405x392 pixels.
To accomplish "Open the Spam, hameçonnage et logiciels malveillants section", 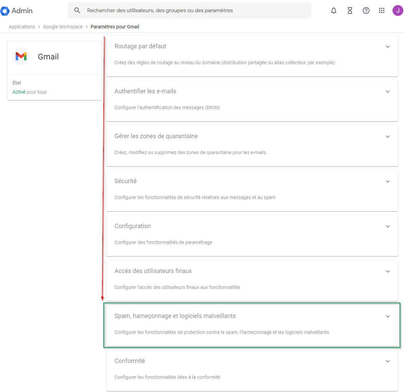I will point(175,316).
